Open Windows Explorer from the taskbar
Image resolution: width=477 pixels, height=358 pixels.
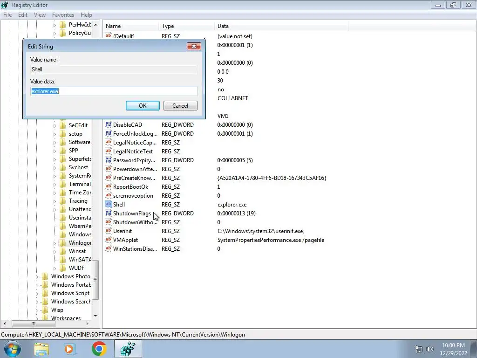pyautogui.click(x=41, y=349)
